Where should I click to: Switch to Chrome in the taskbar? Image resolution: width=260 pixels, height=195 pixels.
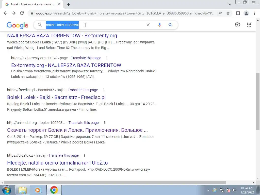54,190
